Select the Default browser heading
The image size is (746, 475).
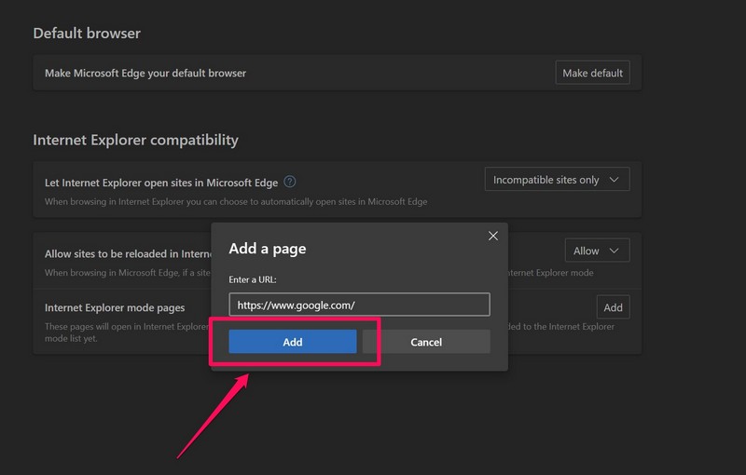coord(89,34)
